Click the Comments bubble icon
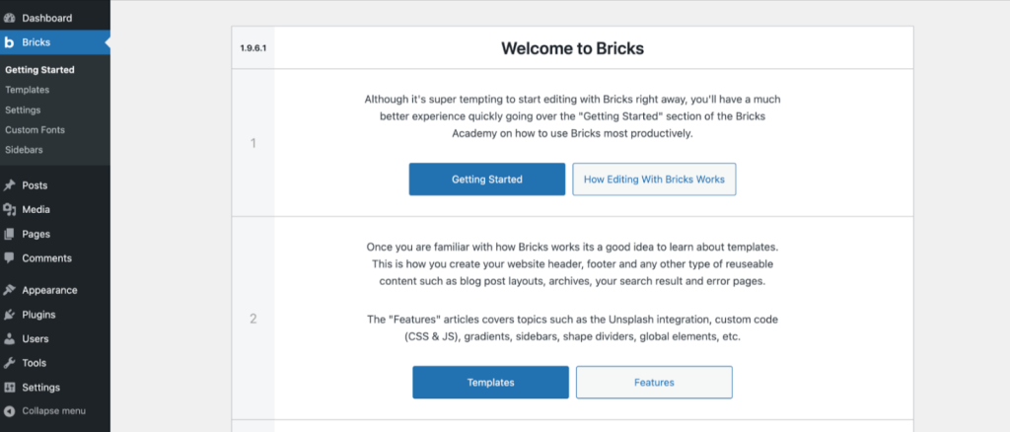 [x=9, y=258]
